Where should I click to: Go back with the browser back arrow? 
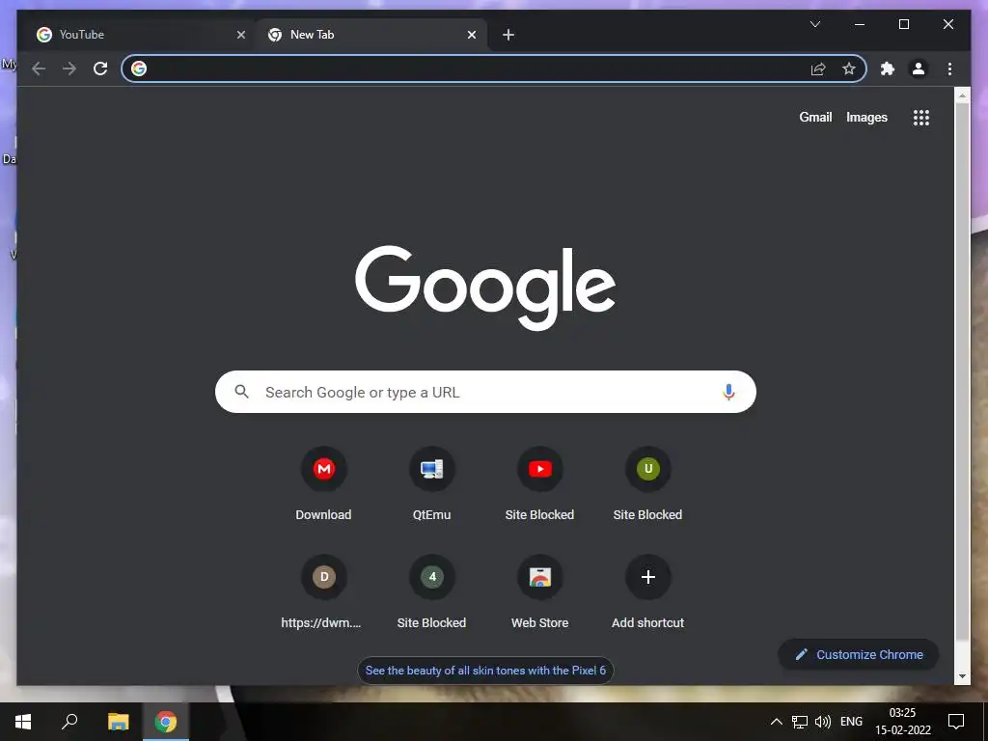[x=39, y=69]
